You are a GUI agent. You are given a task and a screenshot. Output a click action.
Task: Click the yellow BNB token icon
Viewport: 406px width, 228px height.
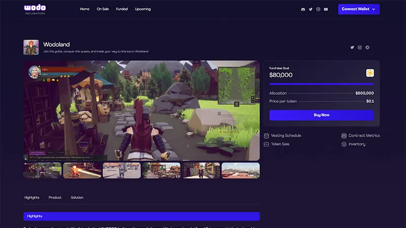pos(370,73)
